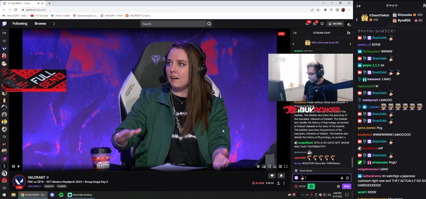This screenshot has height=199, width=426.
Task: Toggle theatre mode on the player
Action: point(280,166)
